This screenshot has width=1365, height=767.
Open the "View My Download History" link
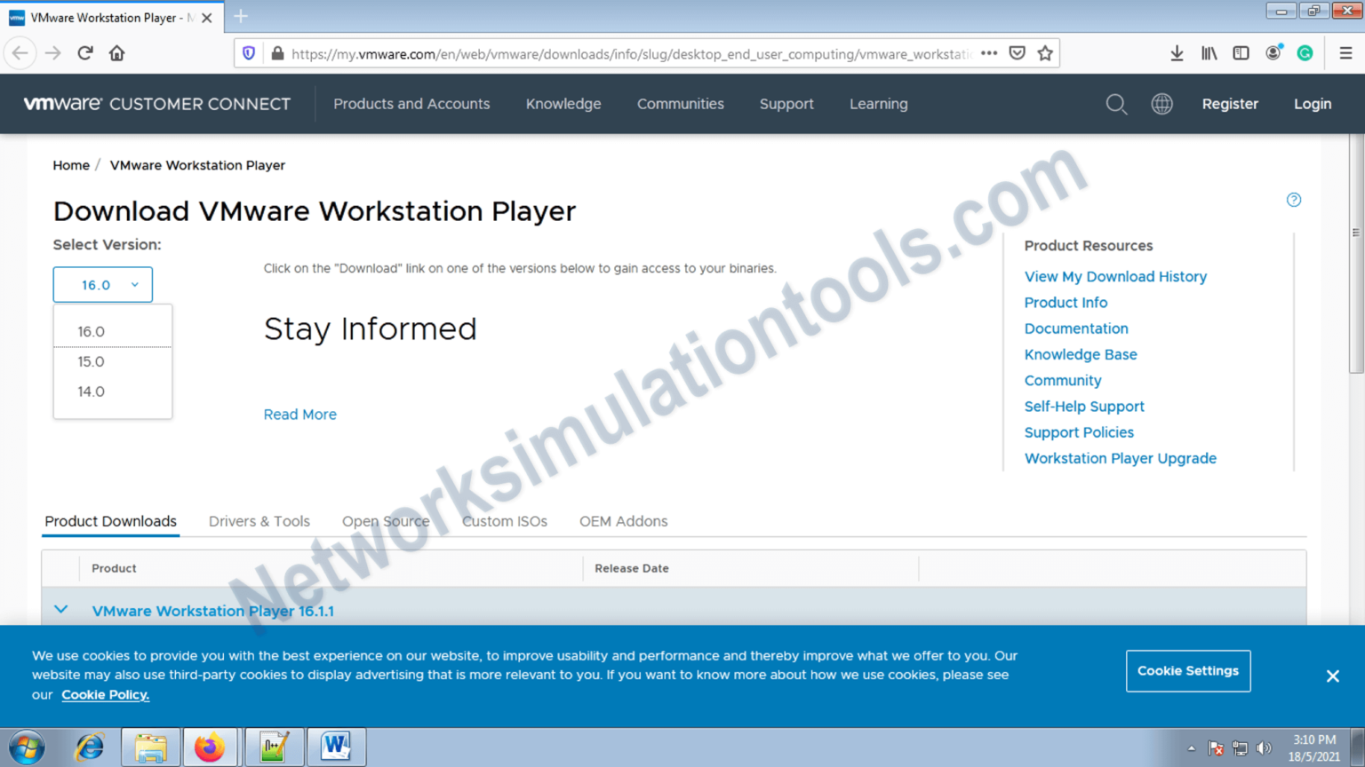(1115, 276)
